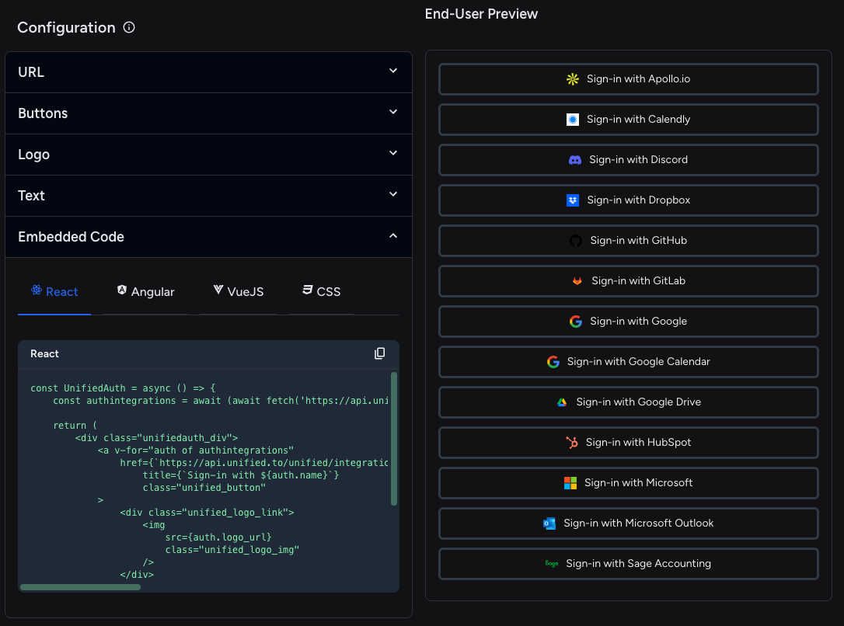Click Sign-in with Google button
This screenshot has height=626, width=844.
pyautogui.click(x=629, y=321)
